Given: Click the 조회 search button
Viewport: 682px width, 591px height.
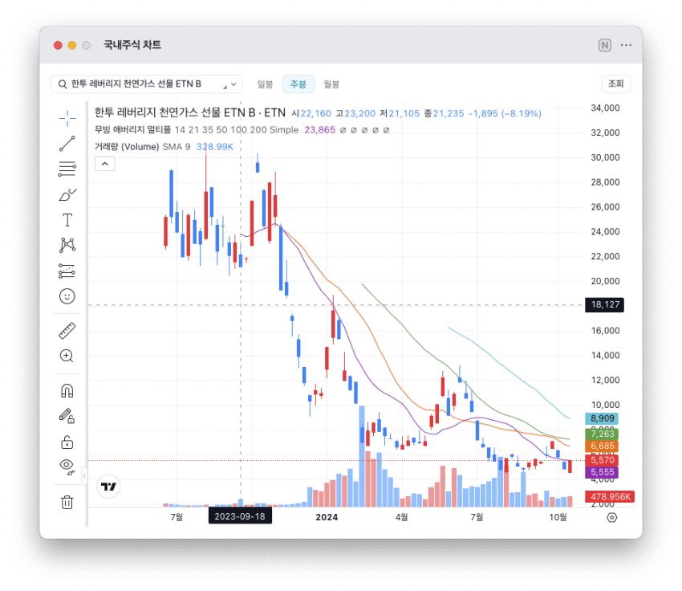Looking at the screenshot, I should pyautogui.click(x=616, y=84).
